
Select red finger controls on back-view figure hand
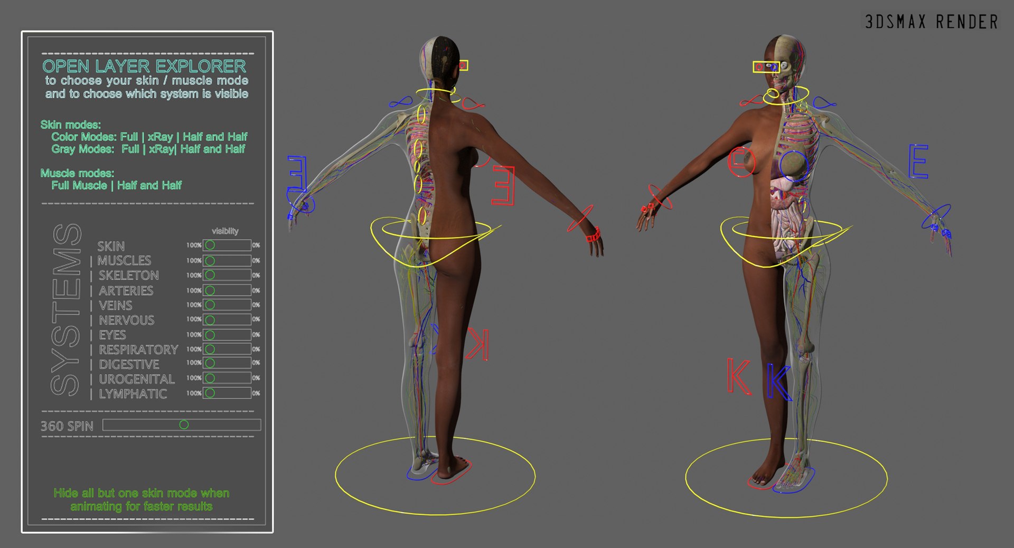(594, 234)
